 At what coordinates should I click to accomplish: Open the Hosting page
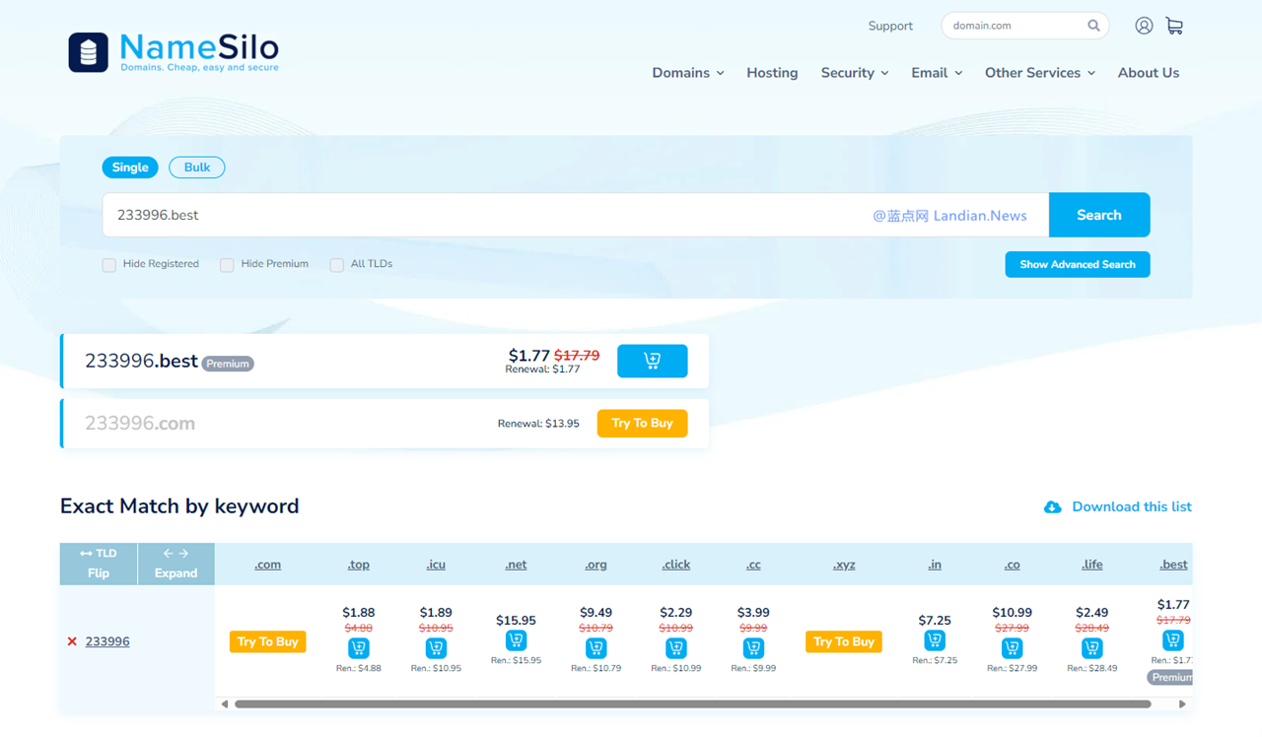(772, 73)
